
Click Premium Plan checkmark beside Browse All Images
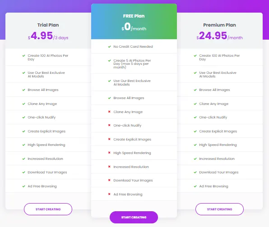pyautogui.click(x=195, y=90)
